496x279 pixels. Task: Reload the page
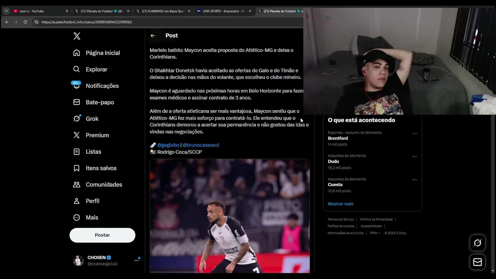point(25,22)
